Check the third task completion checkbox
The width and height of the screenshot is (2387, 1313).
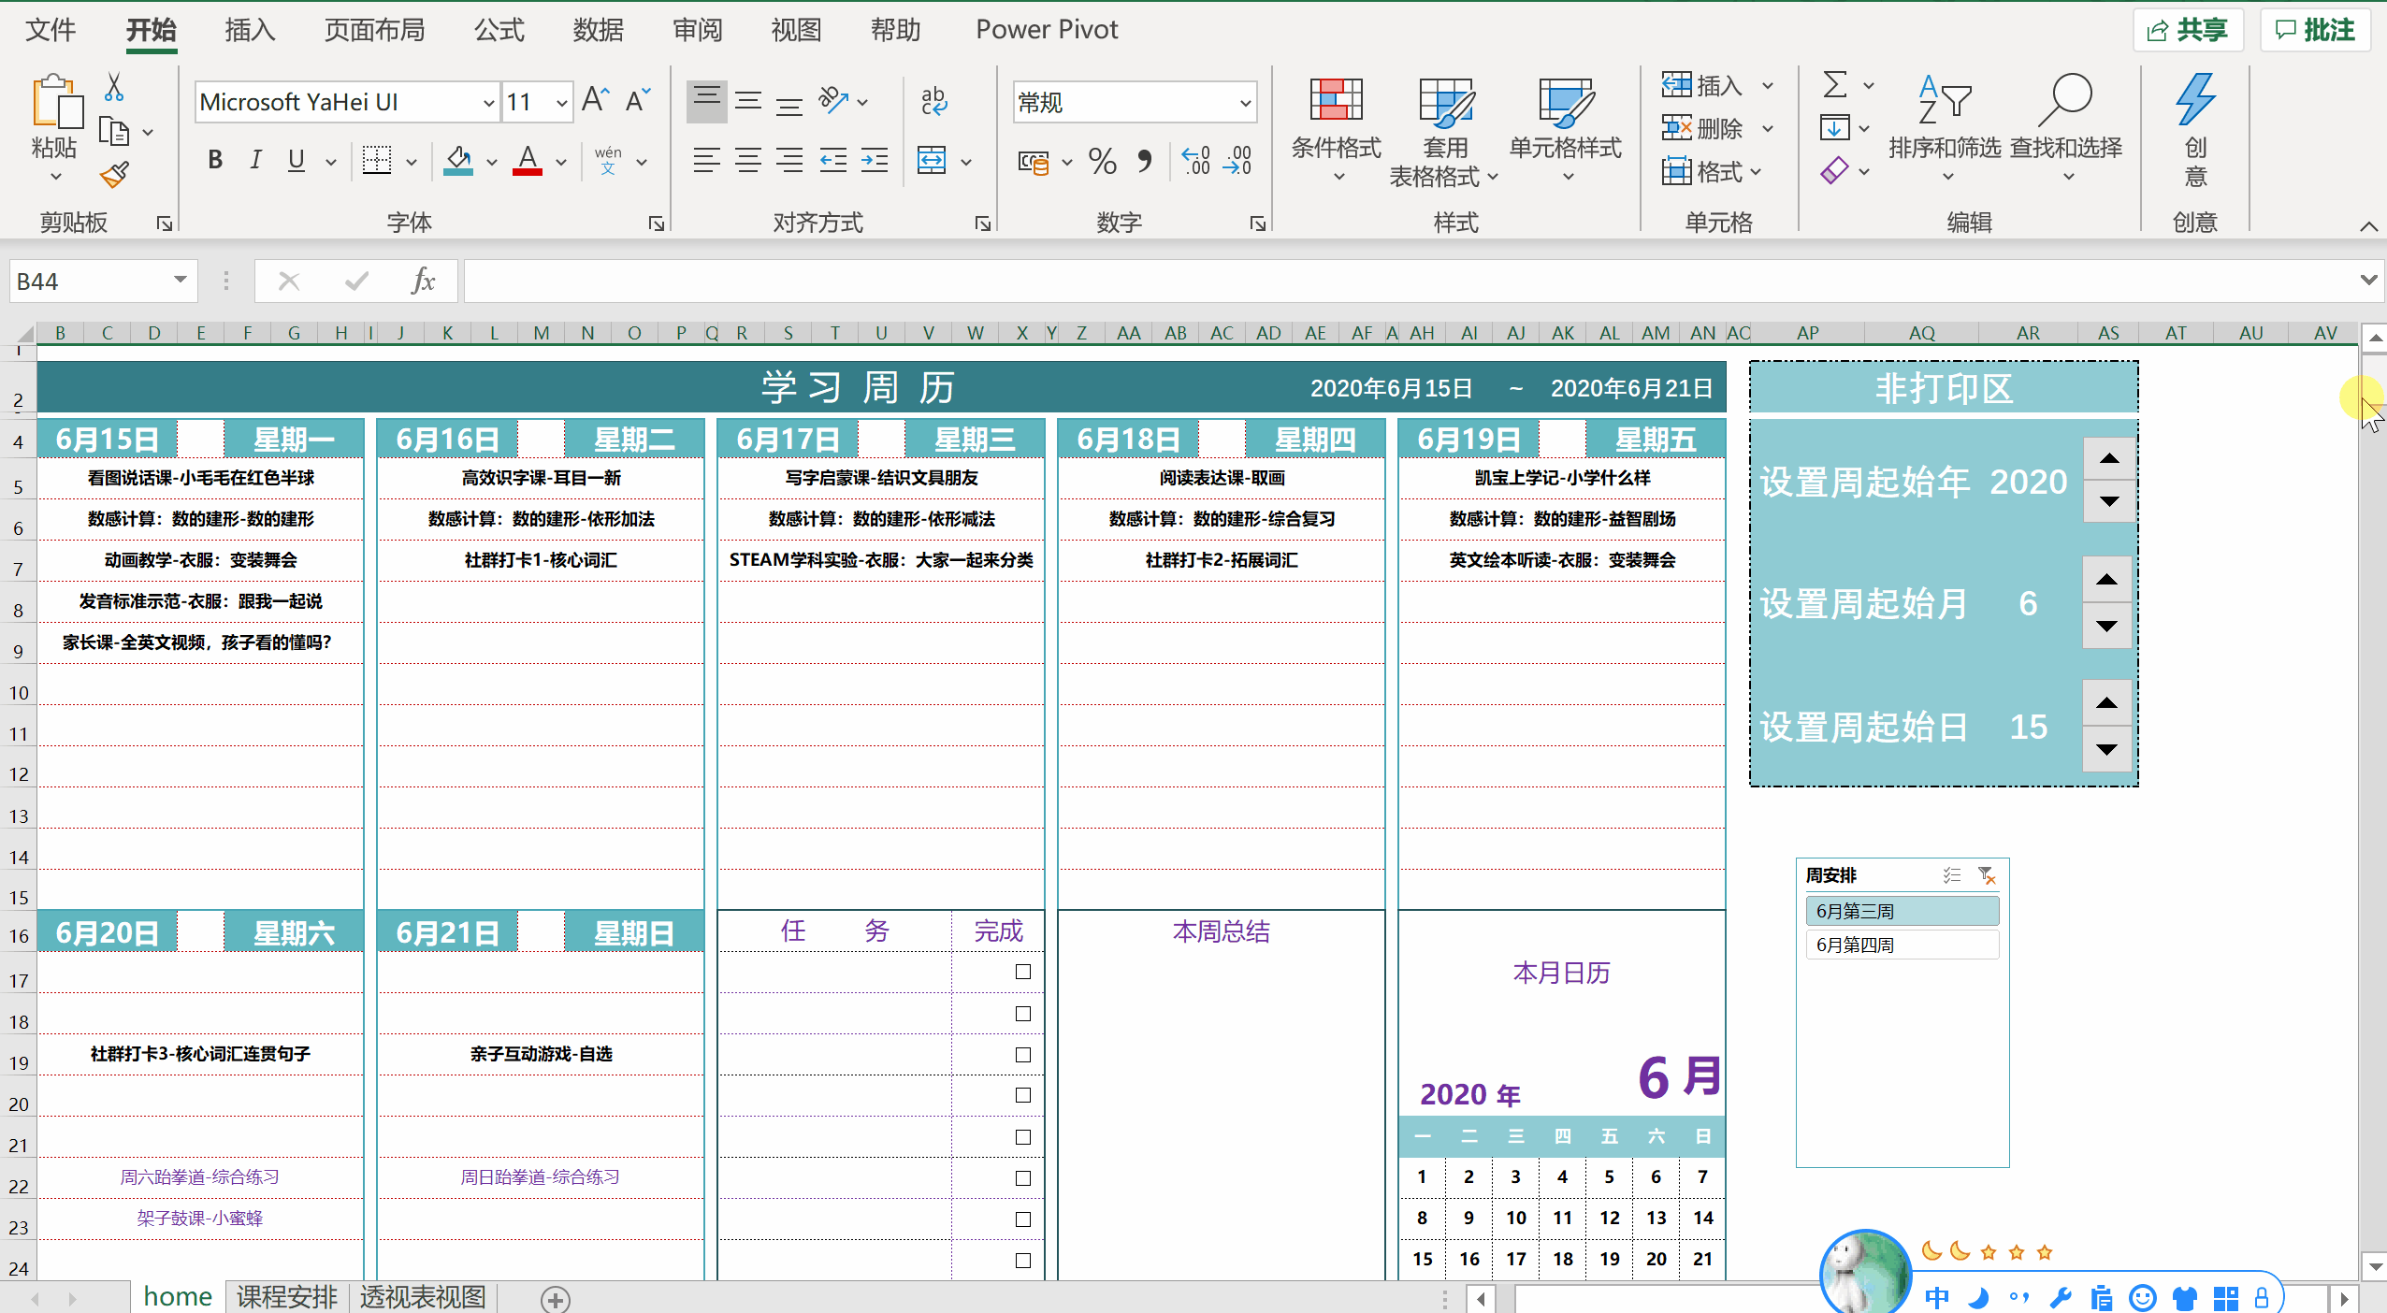coord(1023,1055)
